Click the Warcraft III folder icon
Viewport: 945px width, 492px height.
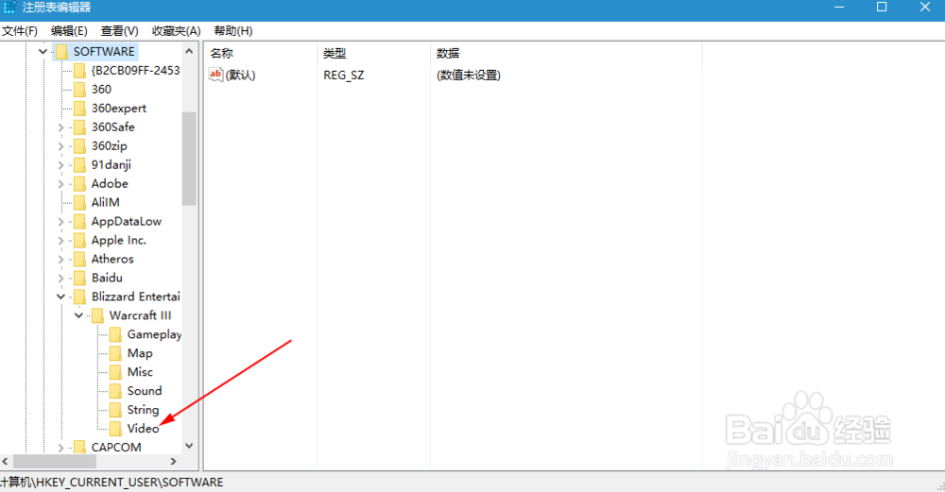tap(97, 315)
